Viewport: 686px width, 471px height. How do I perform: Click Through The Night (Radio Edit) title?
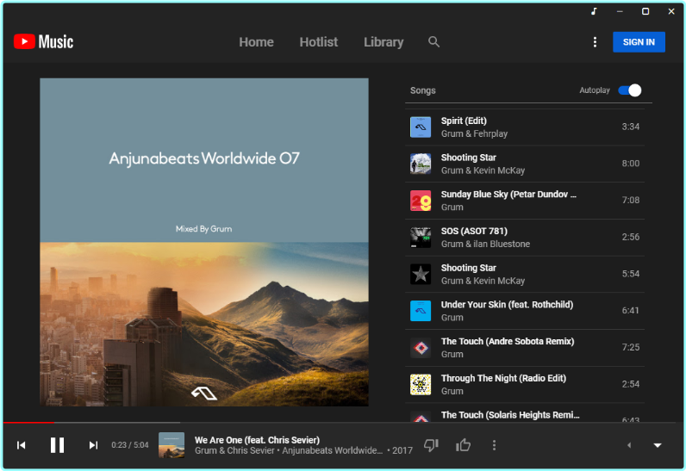[503, 378]
